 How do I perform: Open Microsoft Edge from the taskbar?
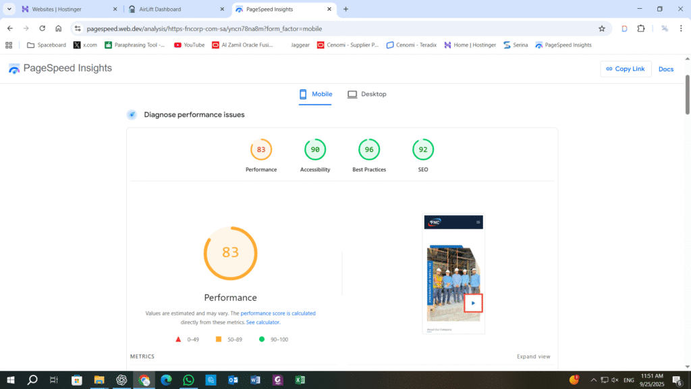tap(166, 380)
